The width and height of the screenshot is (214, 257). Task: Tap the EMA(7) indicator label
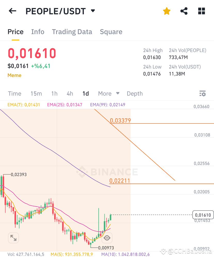tap(23, 105)
